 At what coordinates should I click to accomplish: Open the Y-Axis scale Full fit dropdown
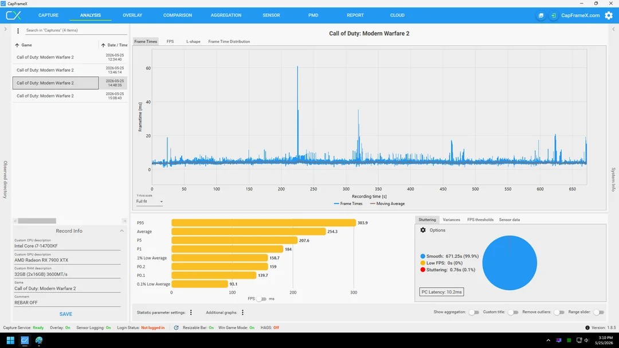tap(150, 201)
